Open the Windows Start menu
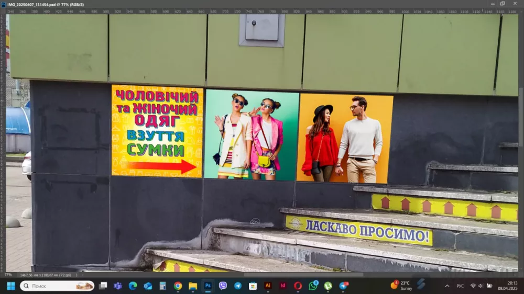Screen dimensions: 524x294 [10, 286]
